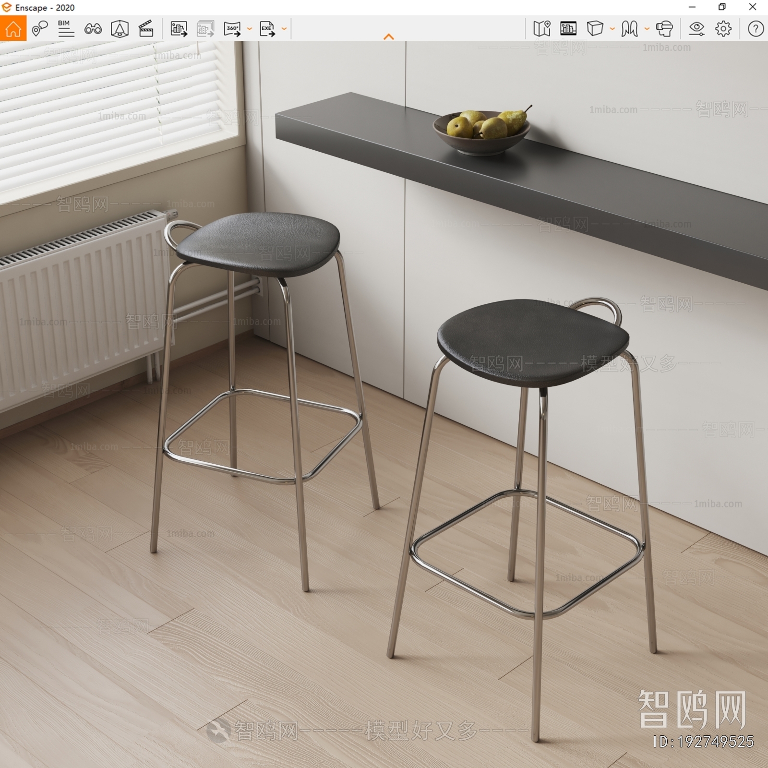The width and height of the screenshot is (768, 768).
Task: Open the BIM information panel
Action: tap(66, 29)
